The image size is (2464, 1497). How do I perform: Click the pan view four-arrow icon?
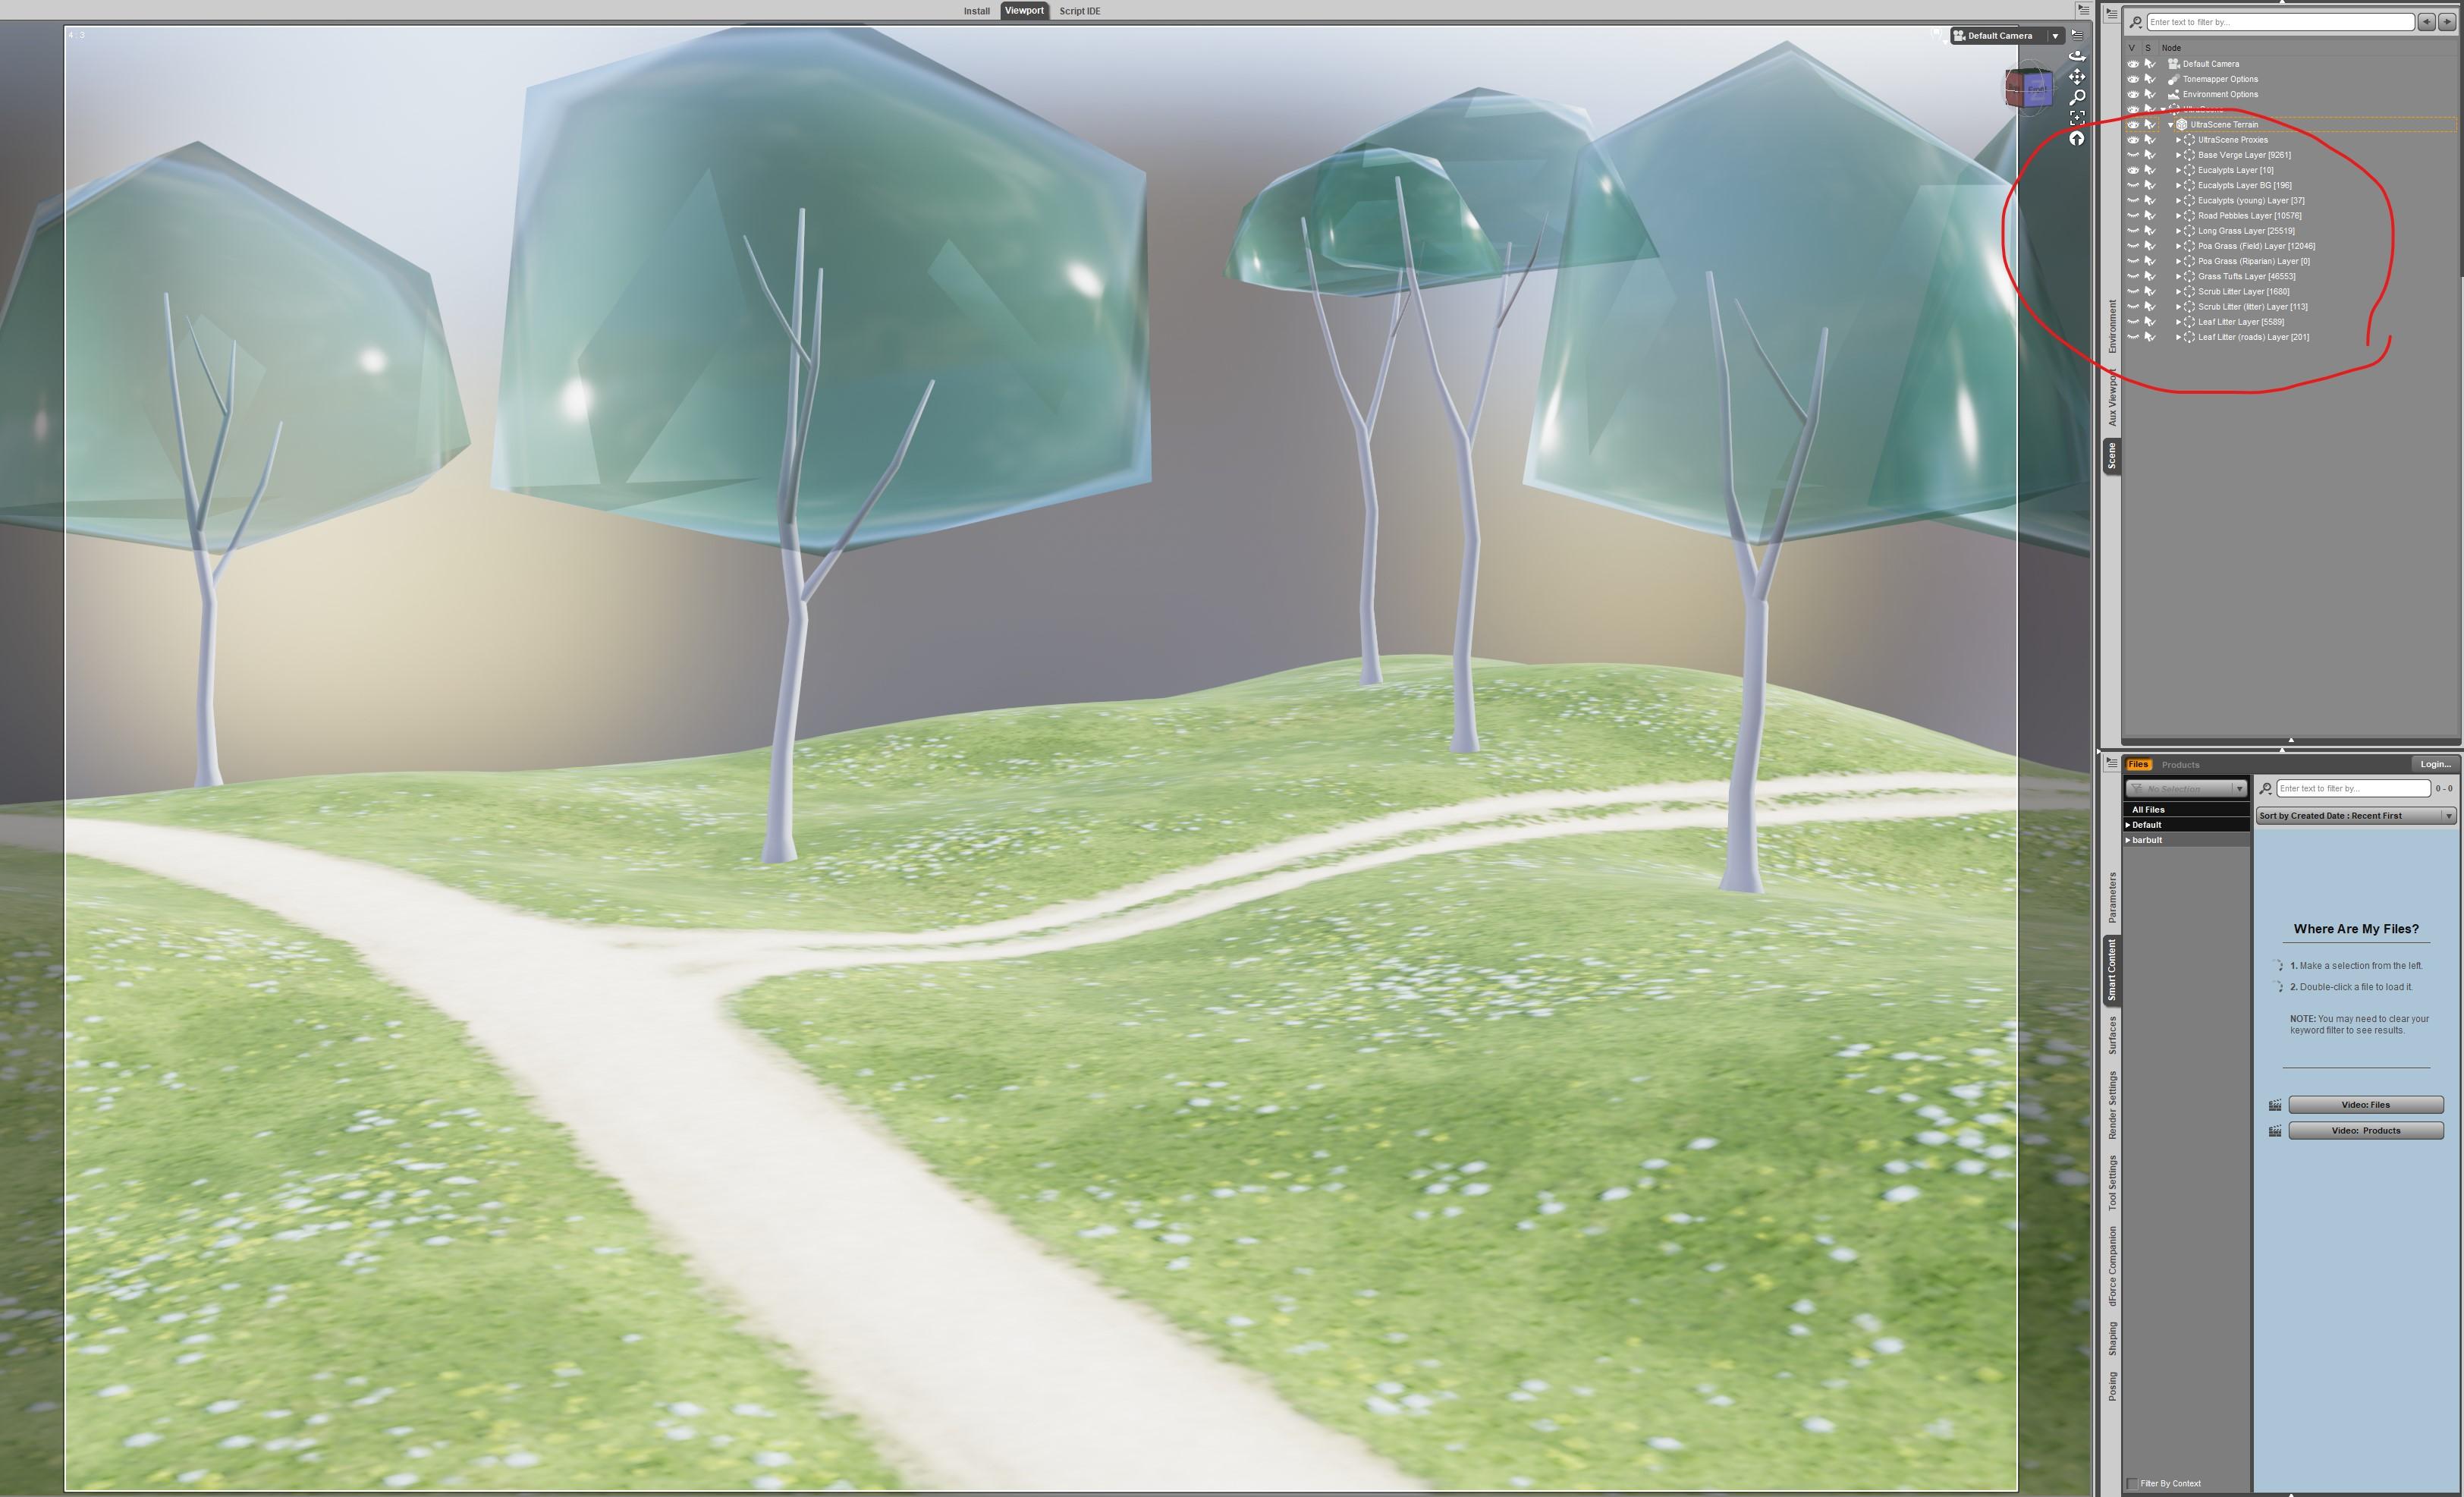tap(2077, 76)
